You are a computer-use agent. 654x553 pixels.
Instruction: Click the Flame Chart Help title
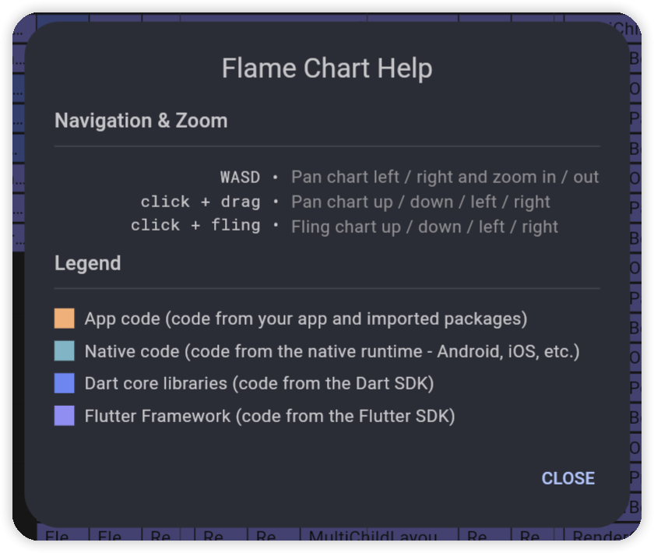[327, 69]
